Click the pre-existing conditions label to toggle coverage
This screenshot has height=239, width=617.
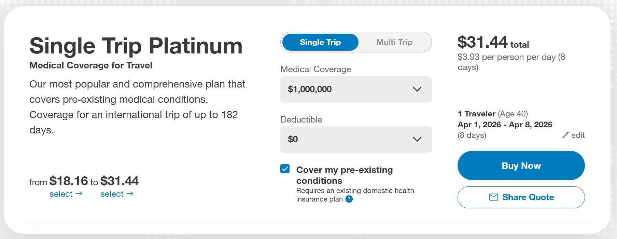pyautogui.click(x=345, y=175)
